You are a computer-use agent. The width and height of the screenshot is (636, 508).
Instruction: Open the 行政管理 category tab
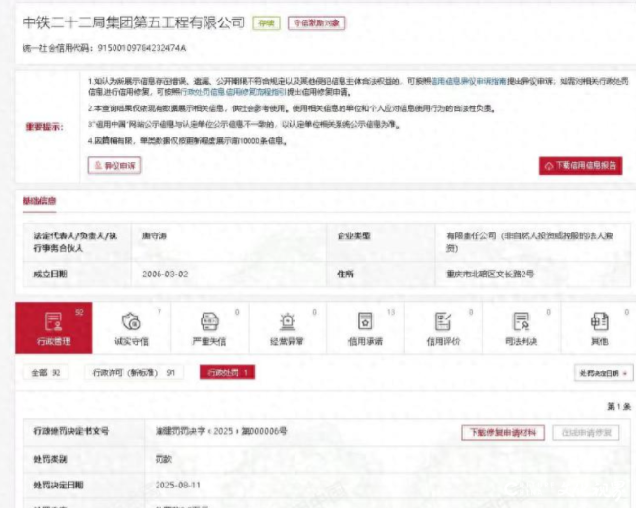54,327
